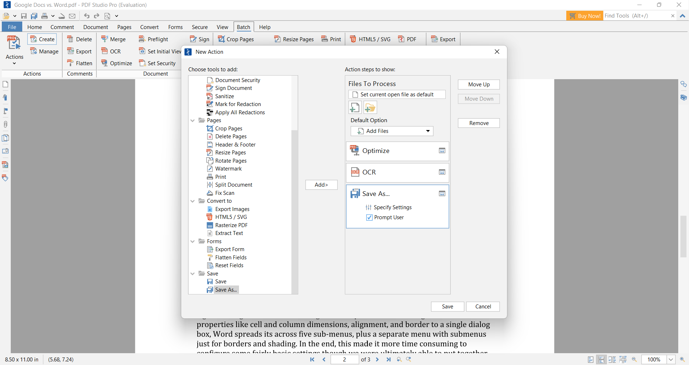Go to the next page arrow

[377, 359]
